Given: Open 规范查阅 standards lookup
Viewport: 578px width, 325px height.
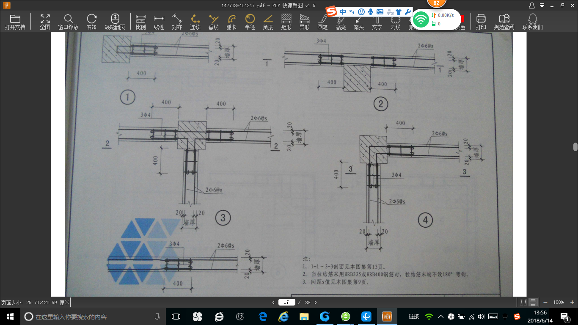Looking at the screenshot, I should coord(504,22).
